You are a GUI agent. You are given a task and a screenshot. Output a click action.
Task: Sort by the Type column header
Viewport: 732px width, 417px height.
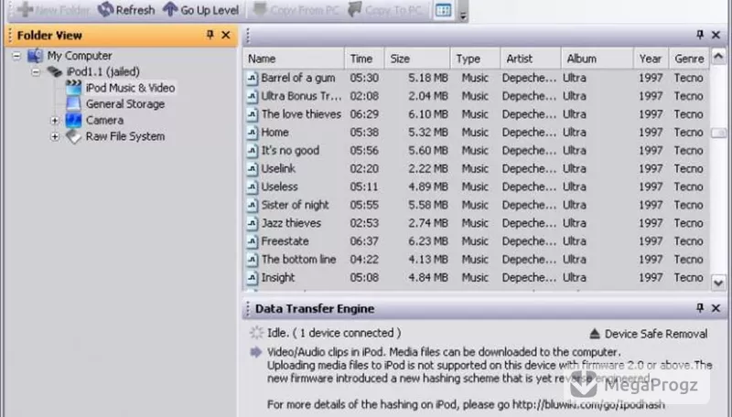[475, 59]
